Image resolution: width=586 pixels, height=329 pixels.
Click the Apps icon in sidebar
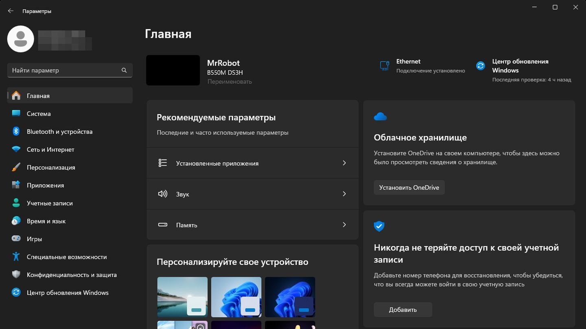click(16, 185)
